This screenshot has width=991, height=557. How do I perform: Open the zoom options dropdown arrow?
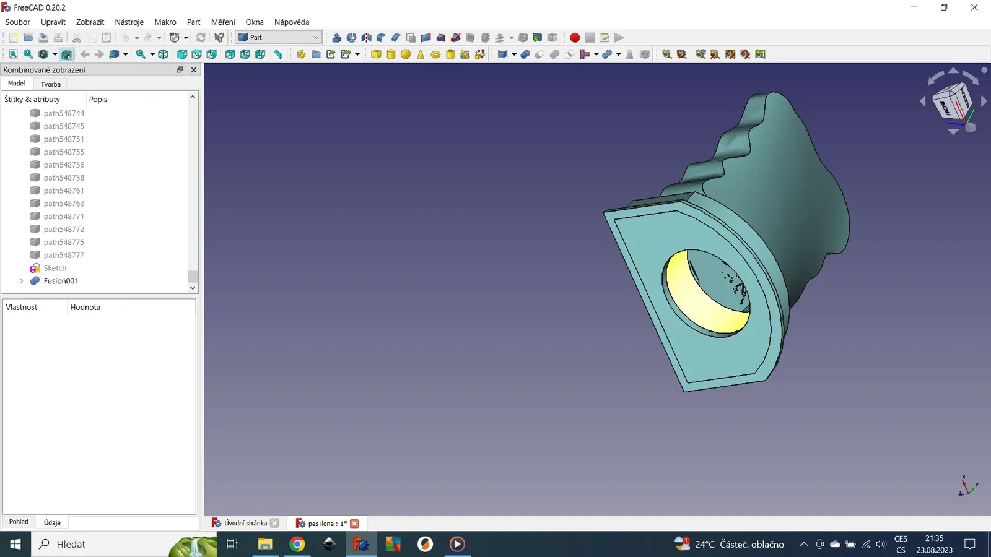click(x=152, y=54)
